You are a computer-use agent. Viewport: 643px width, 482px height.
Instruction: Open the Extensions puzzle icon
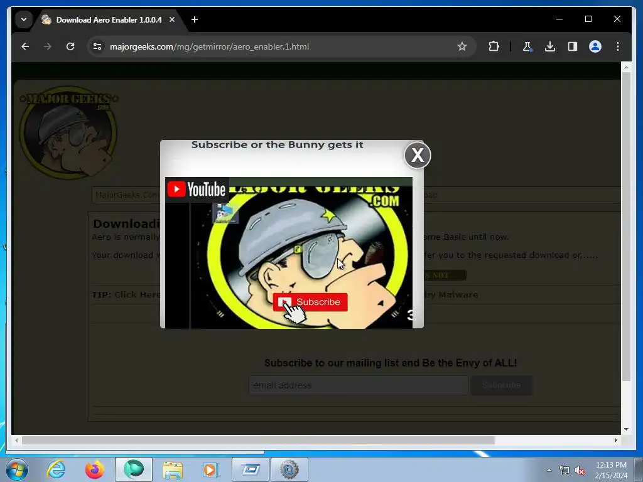[x=494, y=46]
